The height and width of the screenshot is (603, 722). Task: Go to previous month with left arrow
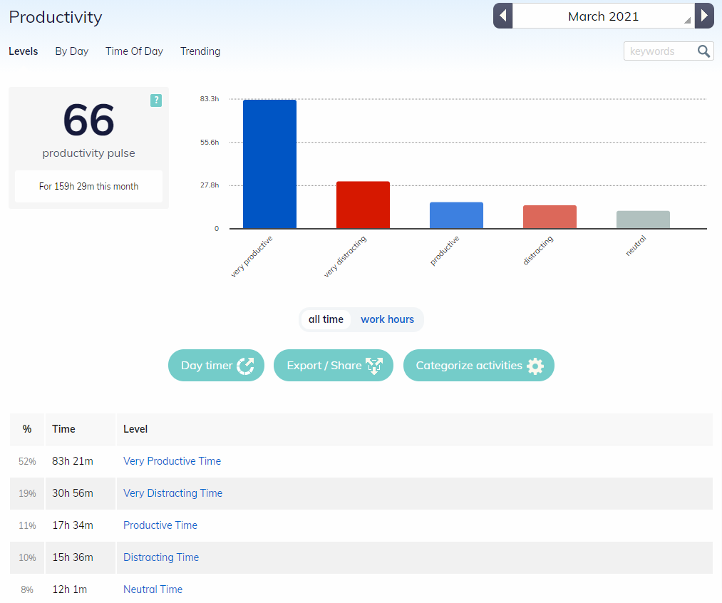click(502, 16)
